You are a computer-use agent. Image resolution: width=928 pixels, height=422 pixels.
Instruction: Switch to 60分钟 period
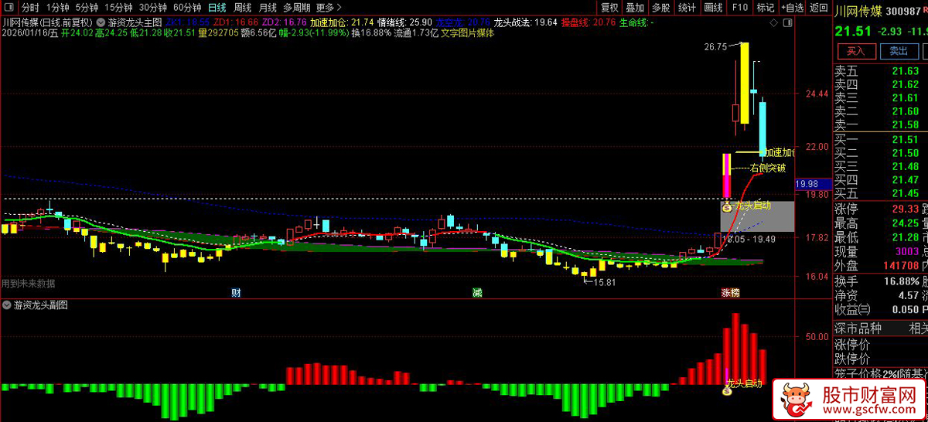pyautogui.click(x=187, y=8)
